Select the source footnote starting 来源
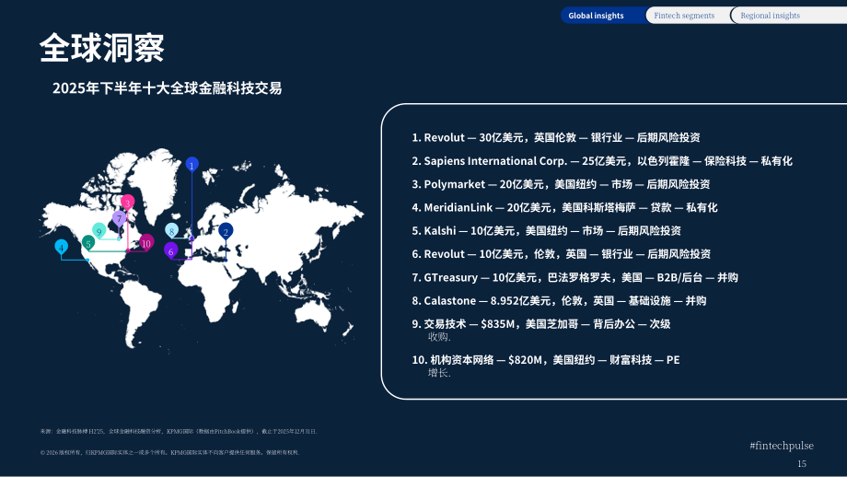This screenshot has height=477, width=847. 179,431
